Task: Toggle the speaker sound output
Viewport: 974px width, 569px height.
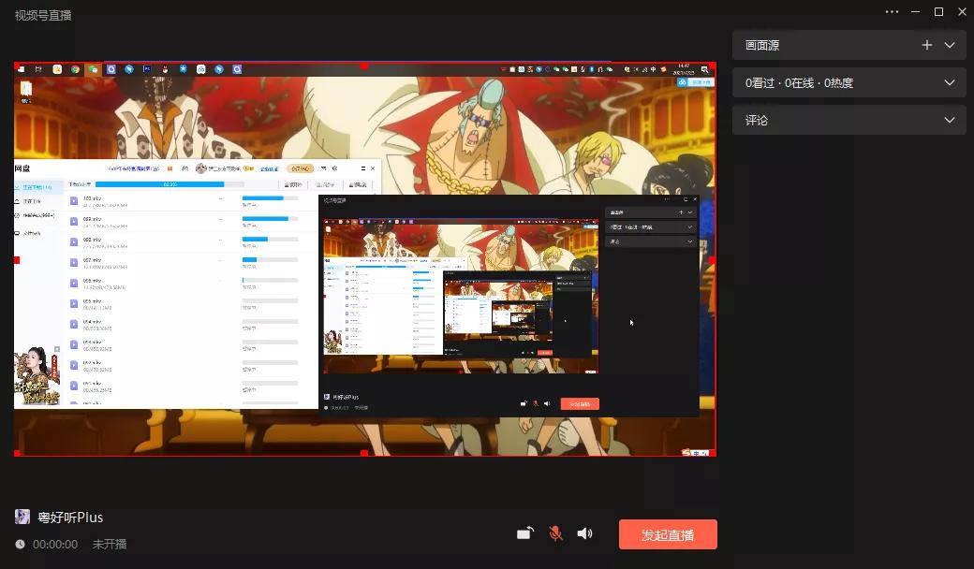Action: [584, 533]
